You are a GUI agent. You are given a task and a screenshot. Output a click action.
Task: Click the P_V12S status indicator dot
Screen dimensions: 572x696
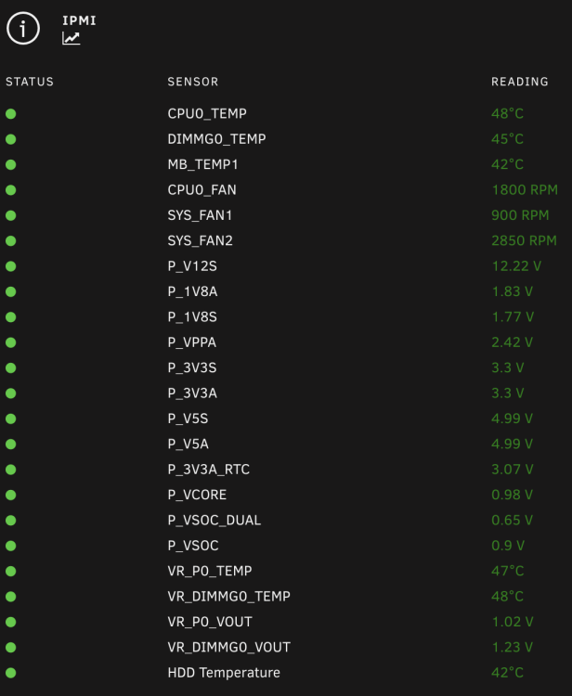coord(11,266)
